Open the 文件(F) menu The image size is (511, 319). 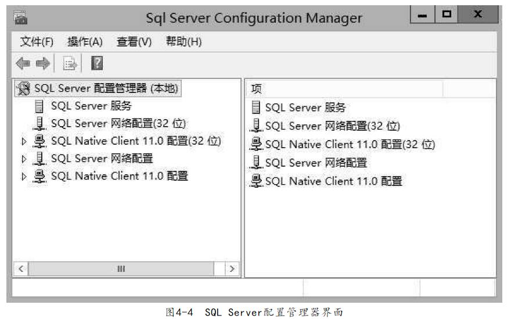point(37,42)
